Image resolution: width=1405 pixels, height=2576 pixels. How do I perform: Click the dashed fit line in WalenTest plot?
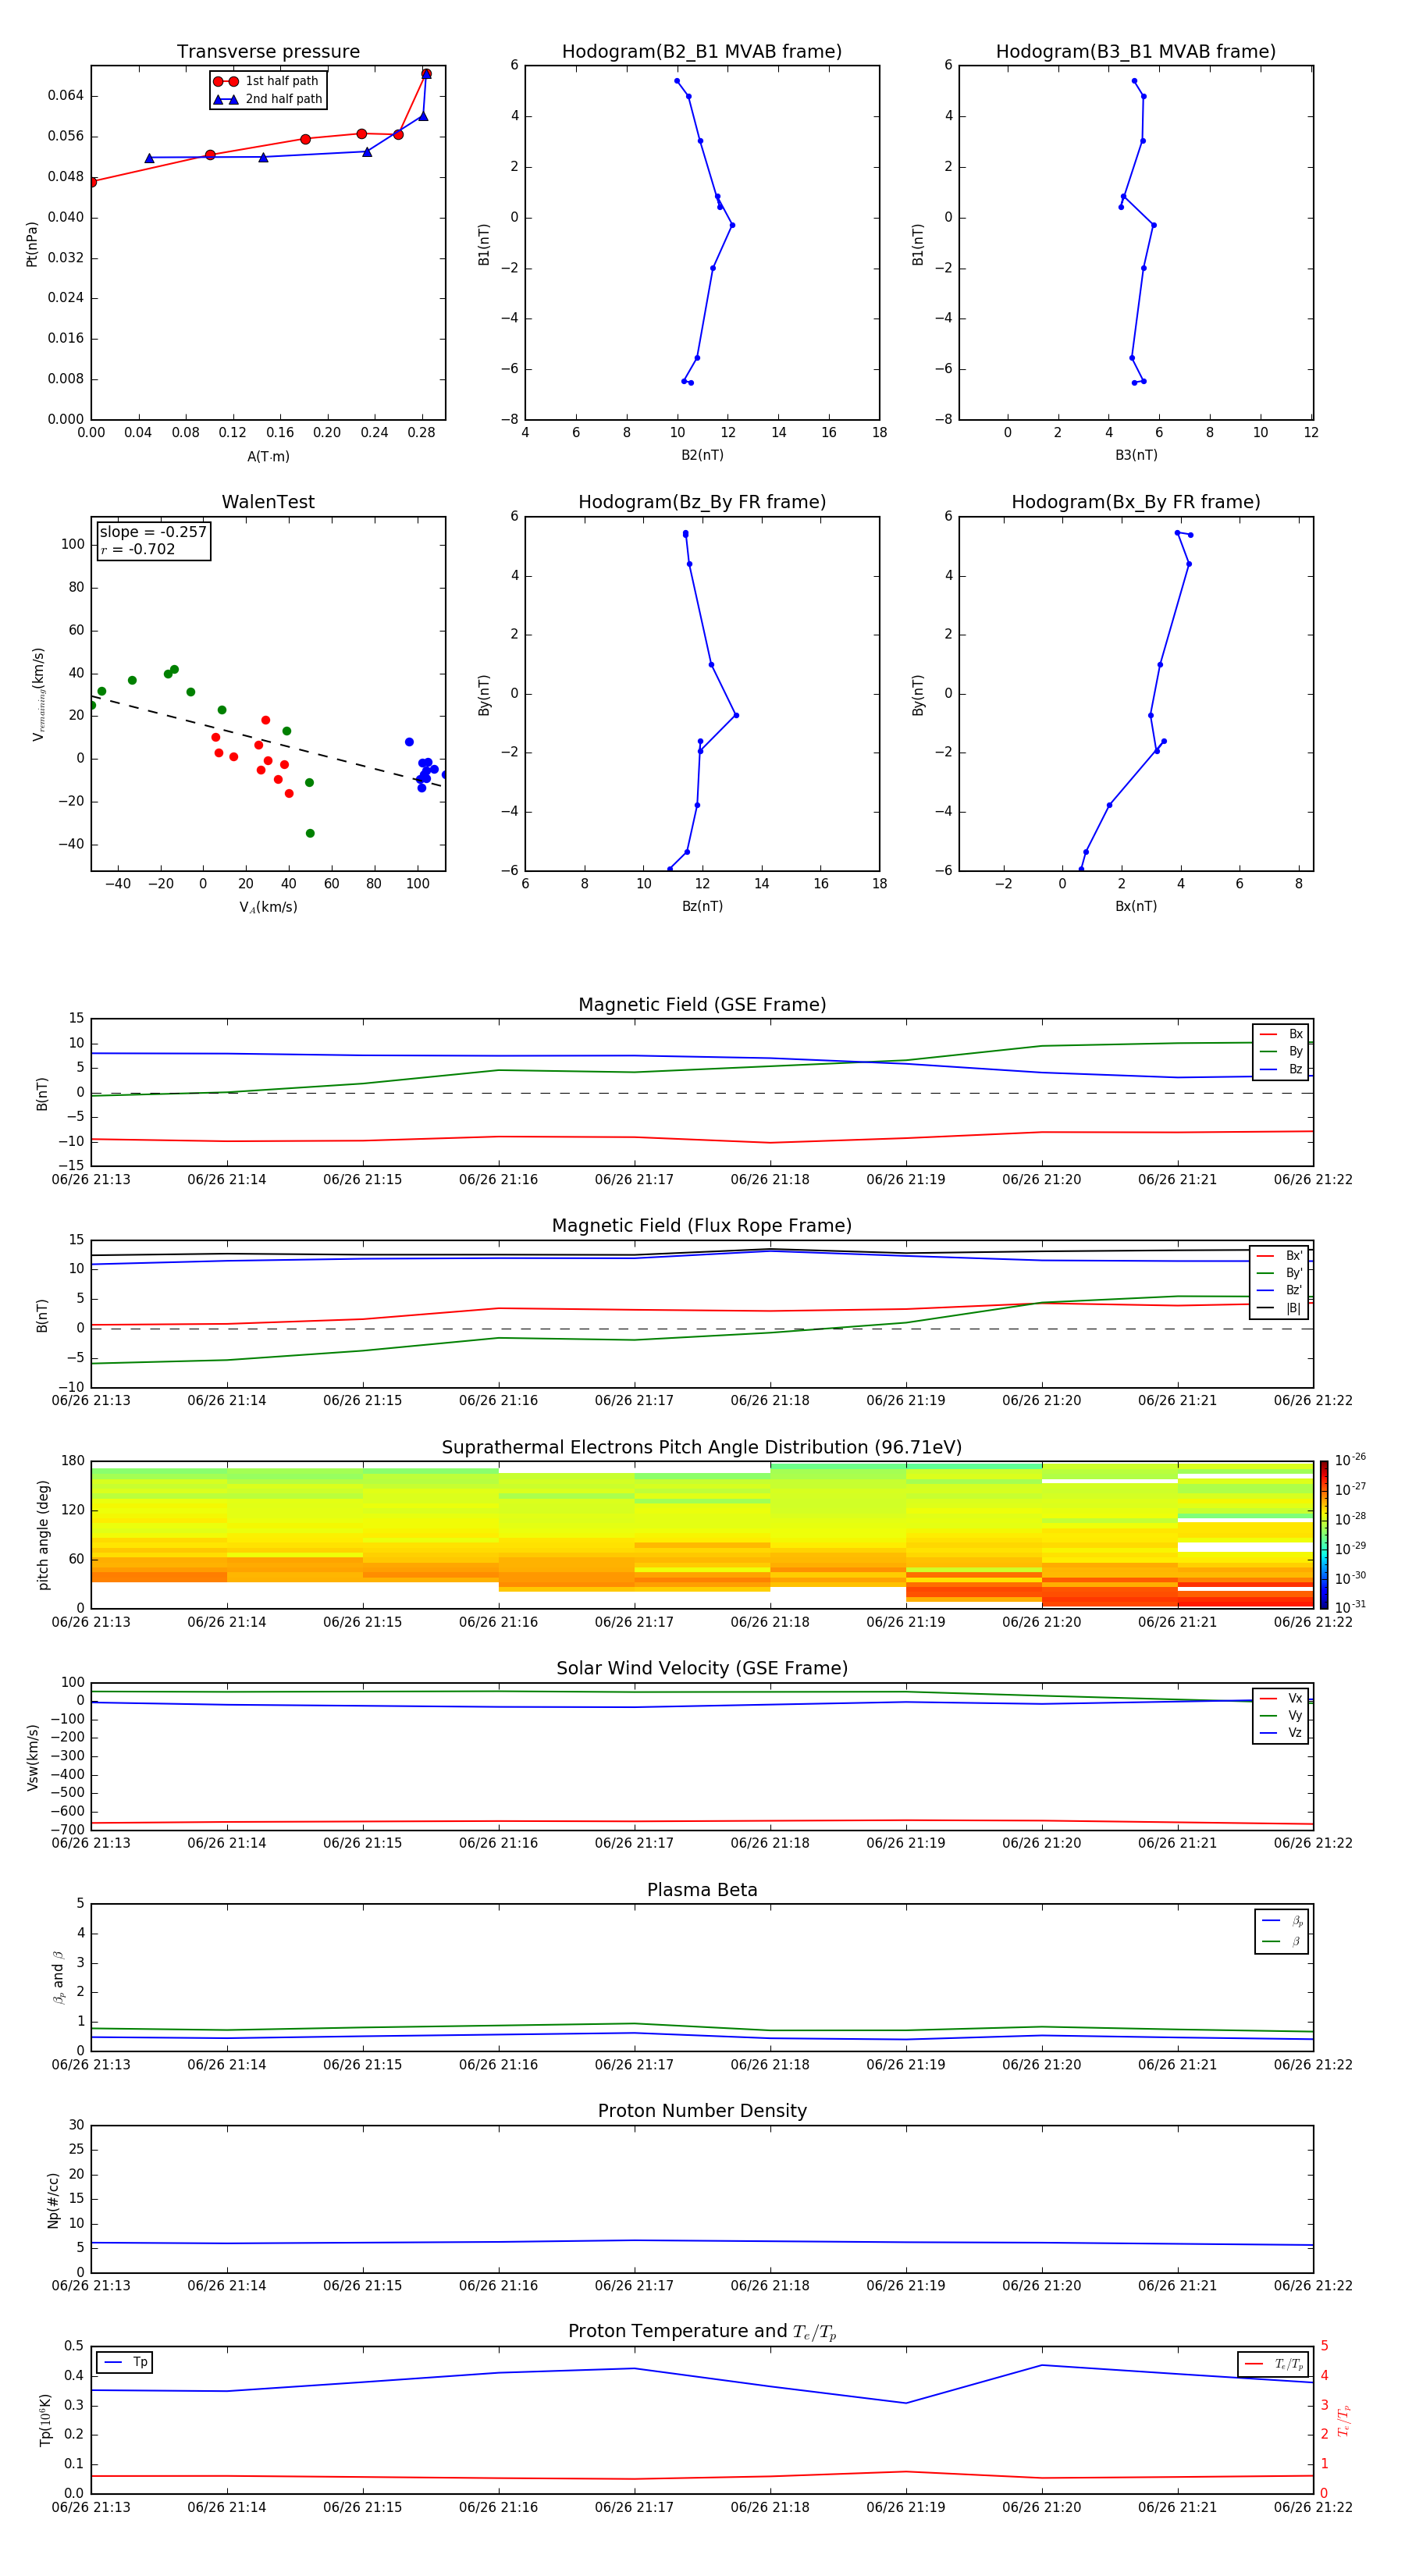click(267, 742)
